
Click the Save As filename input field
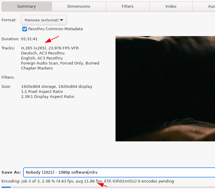point(119,172)
